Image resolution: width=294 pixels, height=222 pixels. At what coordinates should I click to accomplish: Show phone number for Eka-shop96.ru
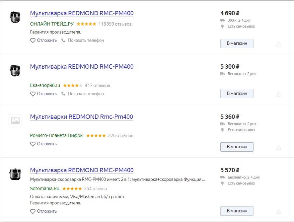(86, 94)
